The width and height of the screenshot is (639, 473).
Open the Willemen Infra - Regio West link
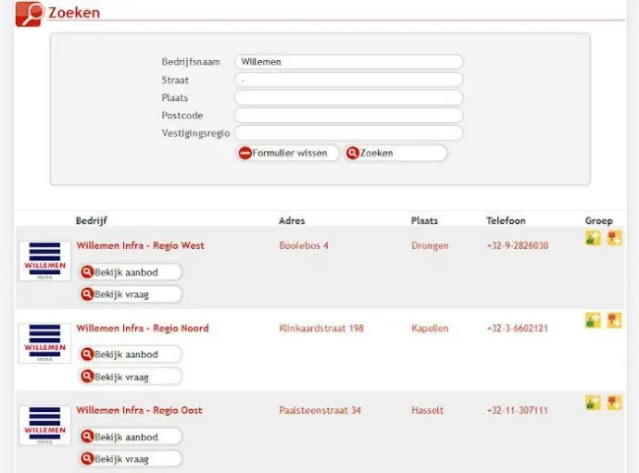click(140, 246)
